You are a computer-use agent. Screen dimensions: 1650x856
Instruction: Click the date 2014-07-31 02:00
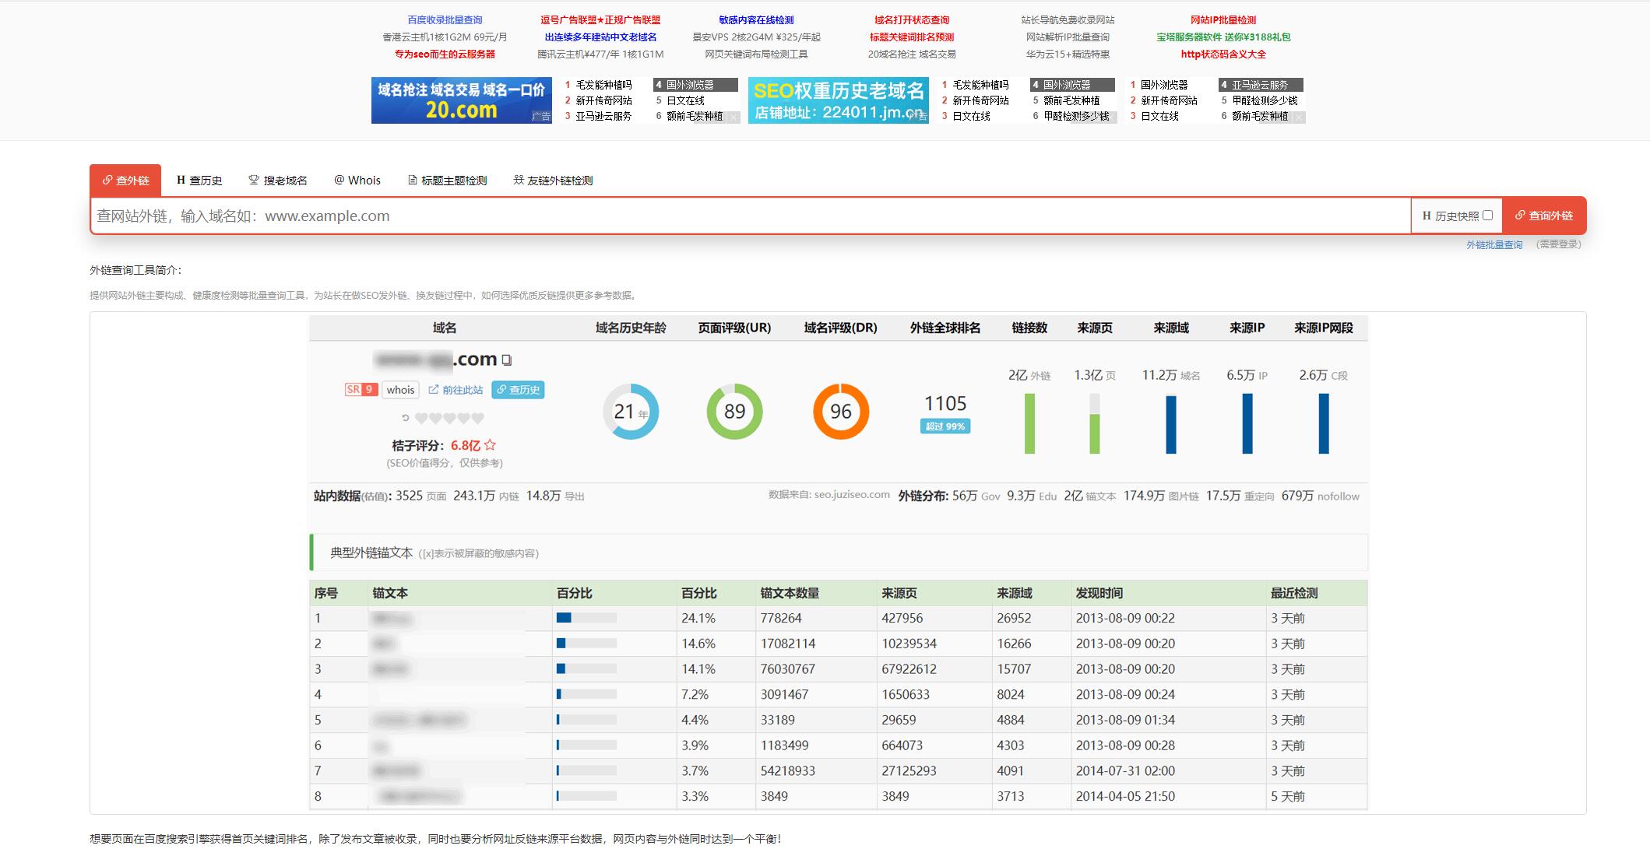(1125, 771)
